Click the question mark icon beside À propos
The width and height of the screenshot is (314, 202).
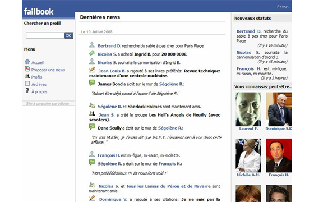pyautogui.click(x=27, y=91)
